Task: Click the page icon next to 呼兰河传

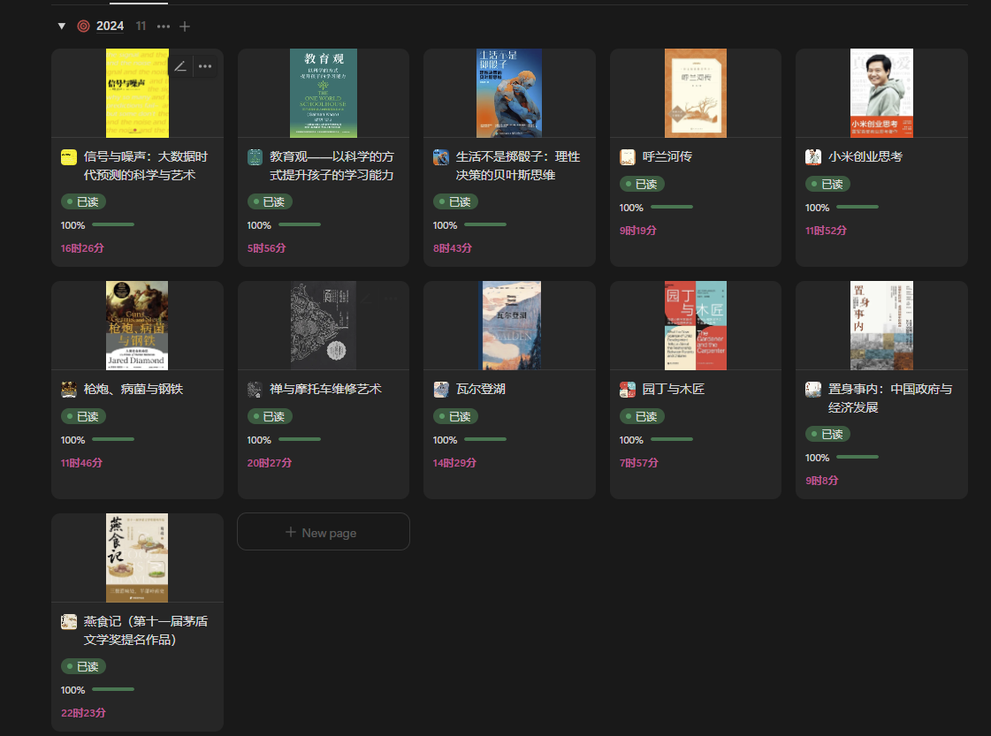Action: [628, 157]
